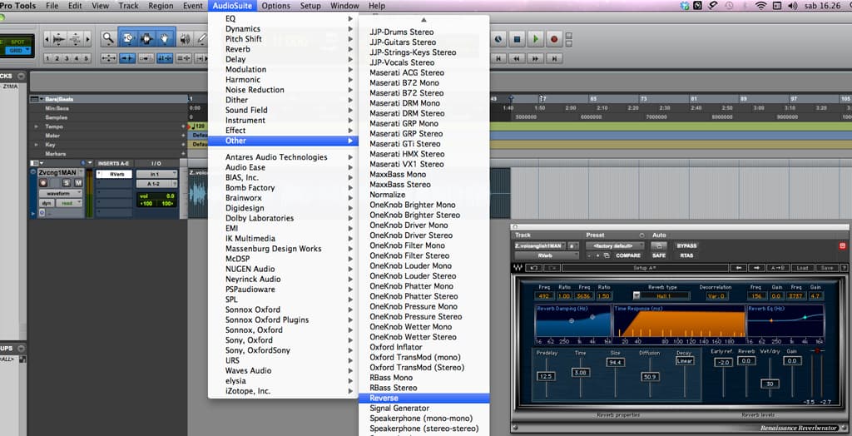852x436 pixels.
Task: Select the Selector waveform tool
Action: click(x=146, y=38)
